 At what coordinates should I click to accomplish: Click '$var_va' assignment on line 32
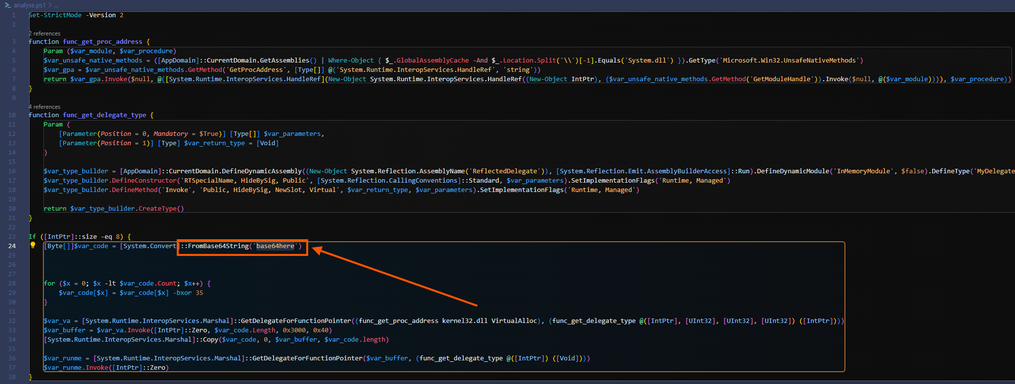[x=57, y=321]
